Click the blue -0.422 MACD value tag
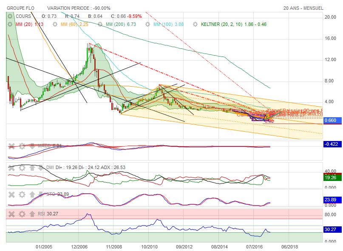 pos(332,144)
